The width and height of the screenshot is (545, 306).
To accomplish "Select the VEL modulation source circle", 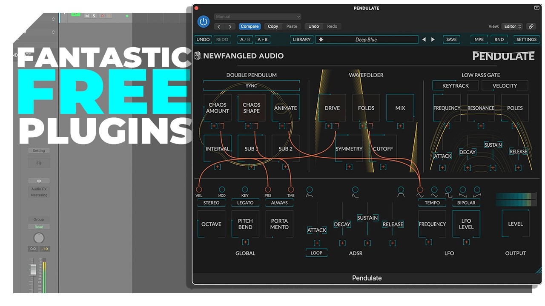I will click(199, 190).
